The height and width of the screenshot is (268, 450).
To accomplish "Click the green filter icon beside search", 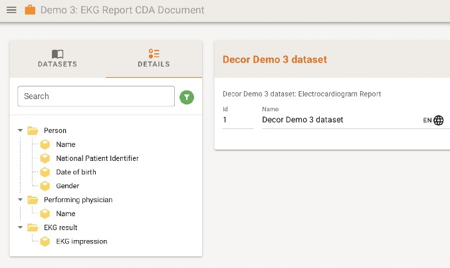I will 187,97.
